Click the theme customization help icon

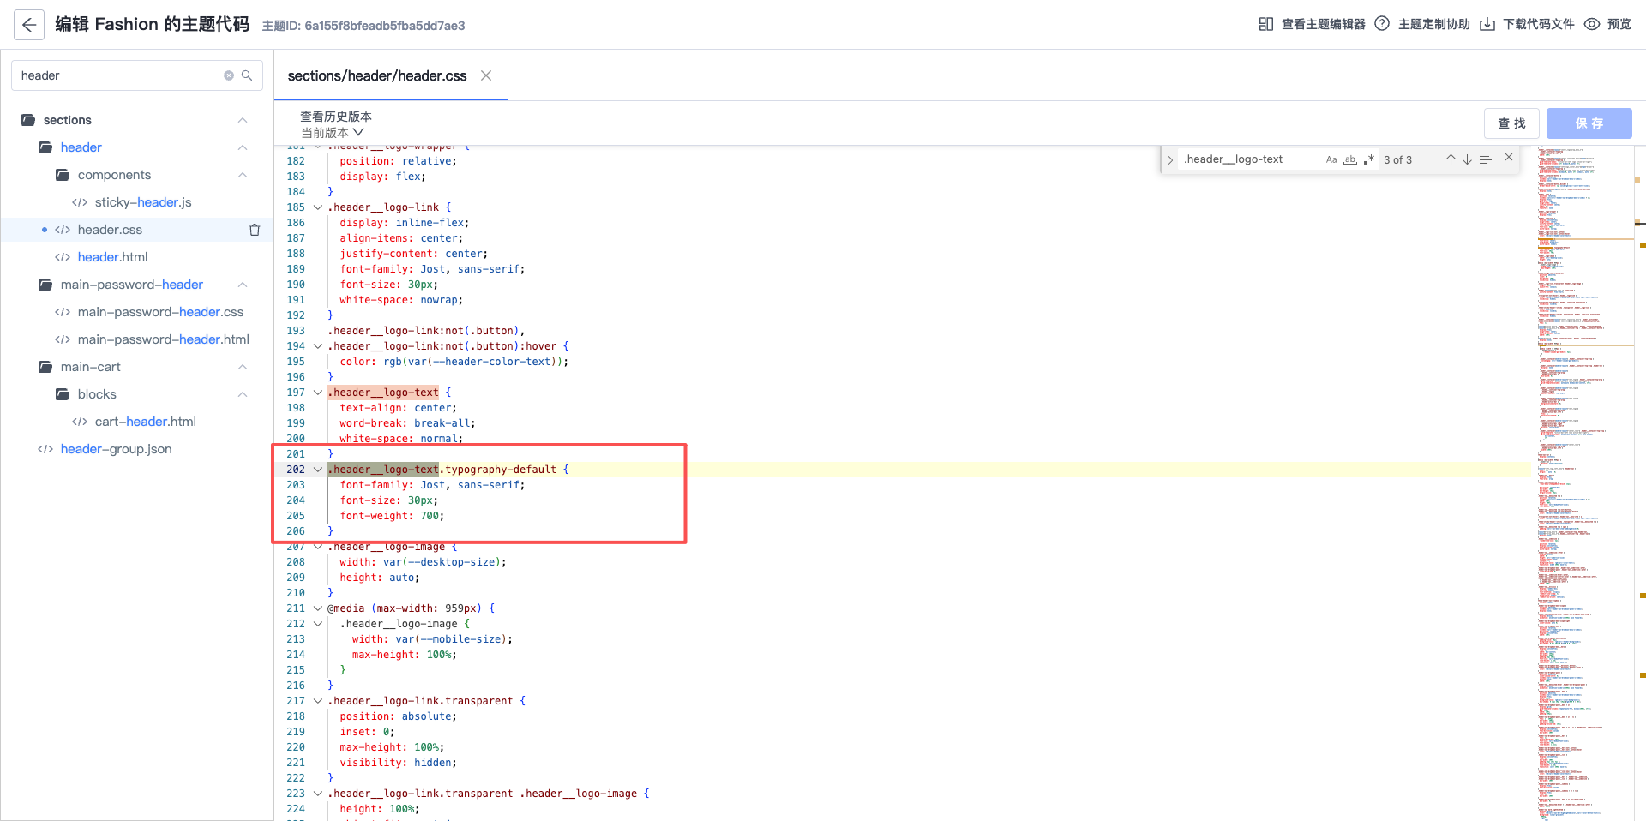click(1382, 24)
